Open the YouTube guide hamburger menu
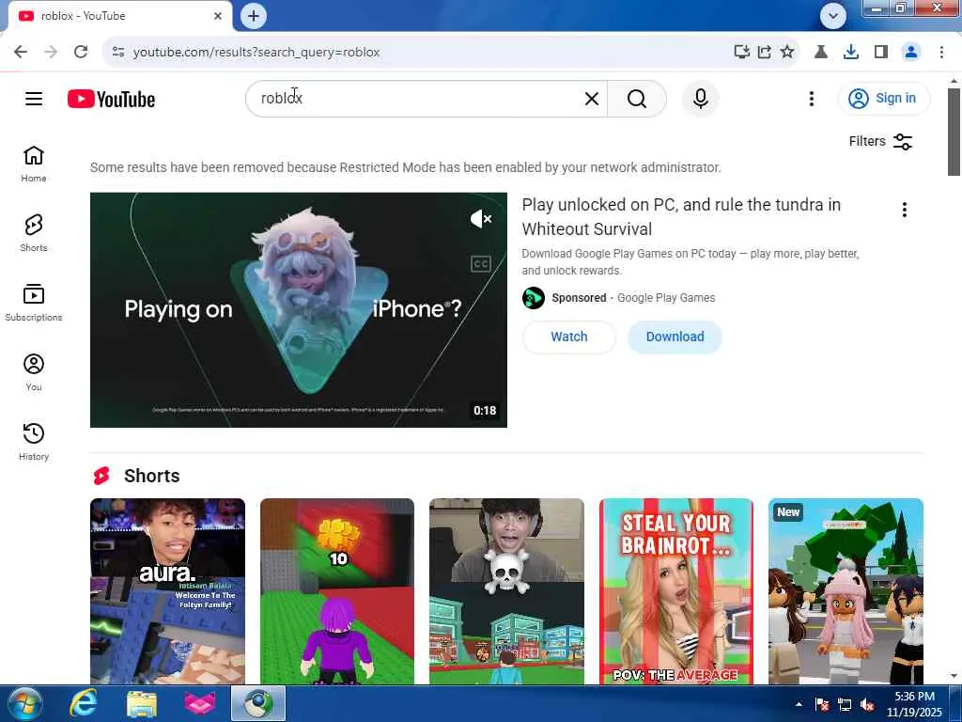The width and height of the screenshot is (962, 722). 34,99
